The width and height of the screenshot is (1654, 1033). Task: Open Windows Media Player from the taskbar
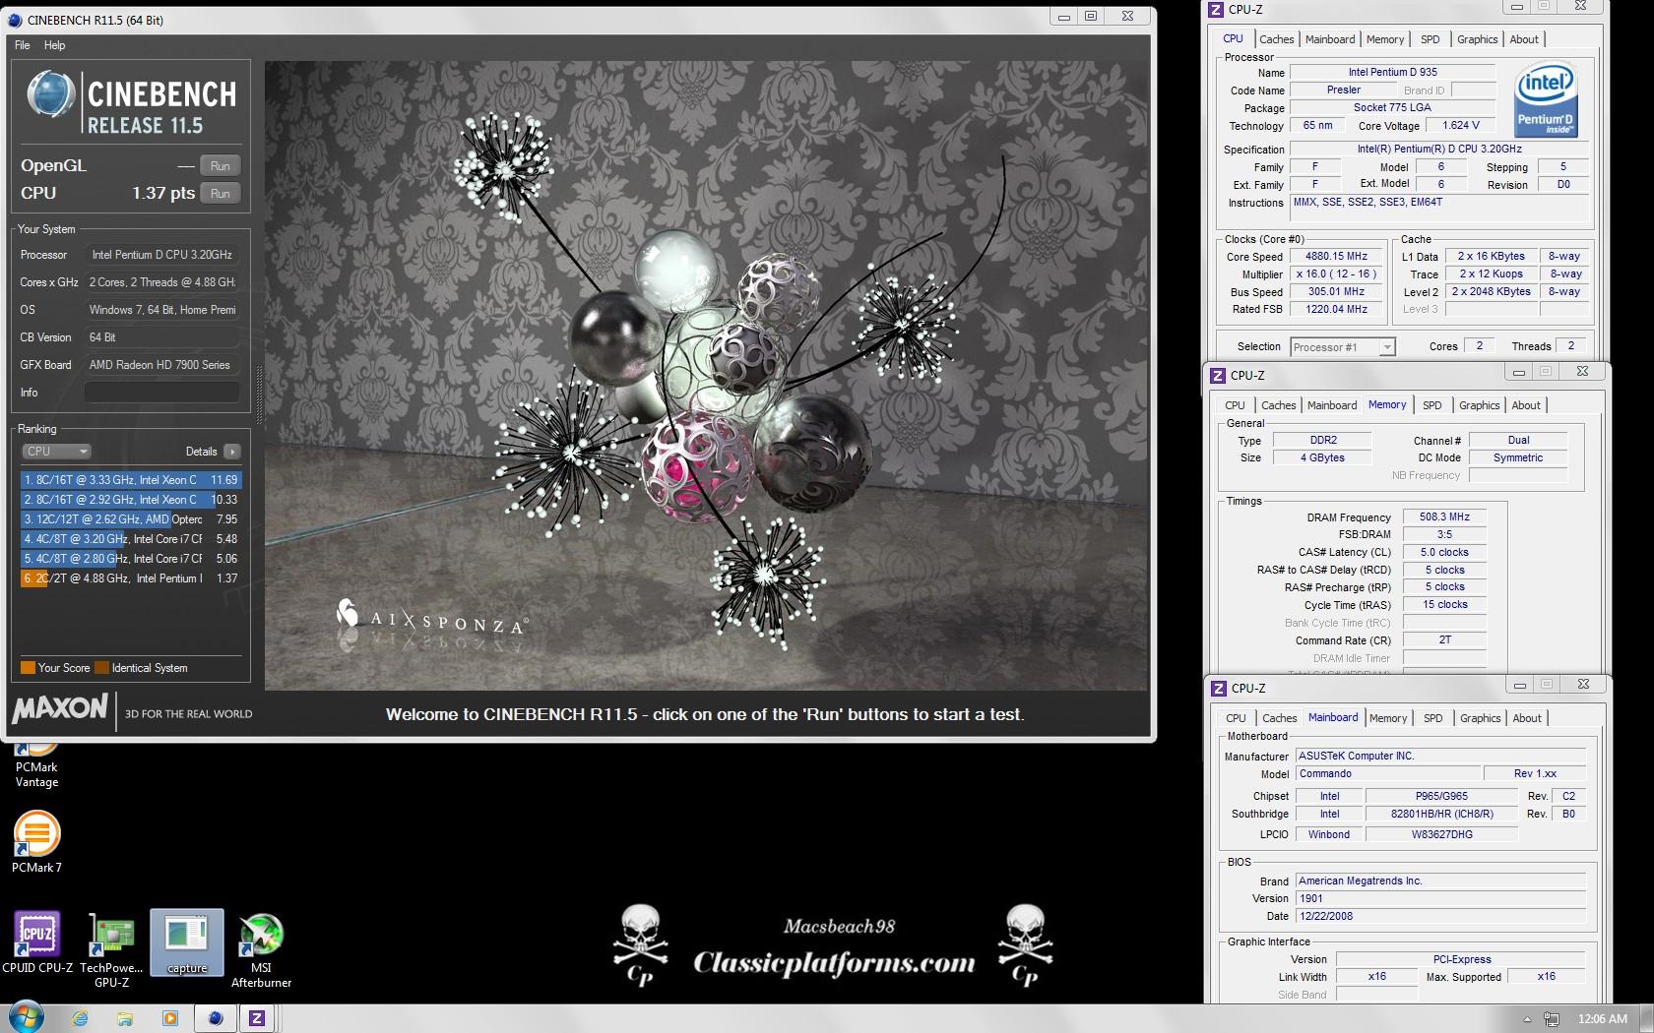169,1018
